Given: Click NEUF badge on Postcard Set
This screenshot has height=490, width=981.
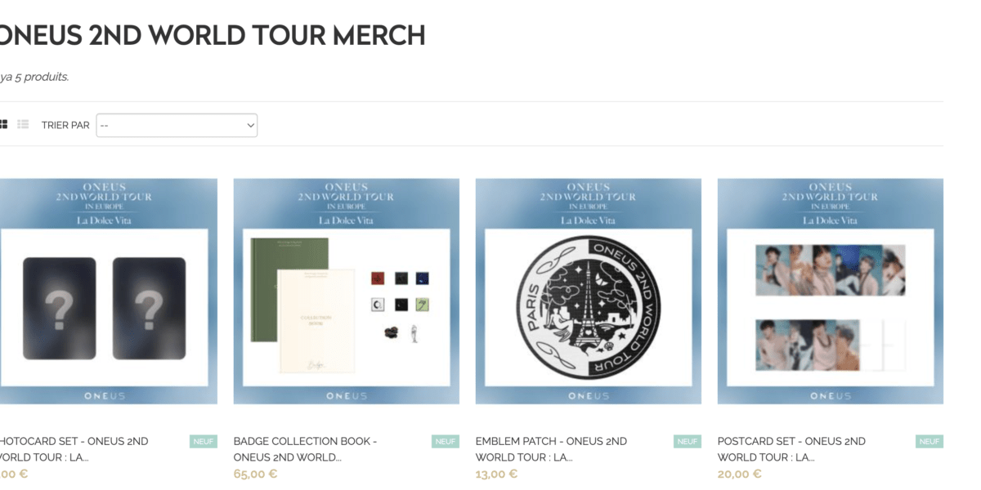Looking at the screenshot, I should coord(929,442).
